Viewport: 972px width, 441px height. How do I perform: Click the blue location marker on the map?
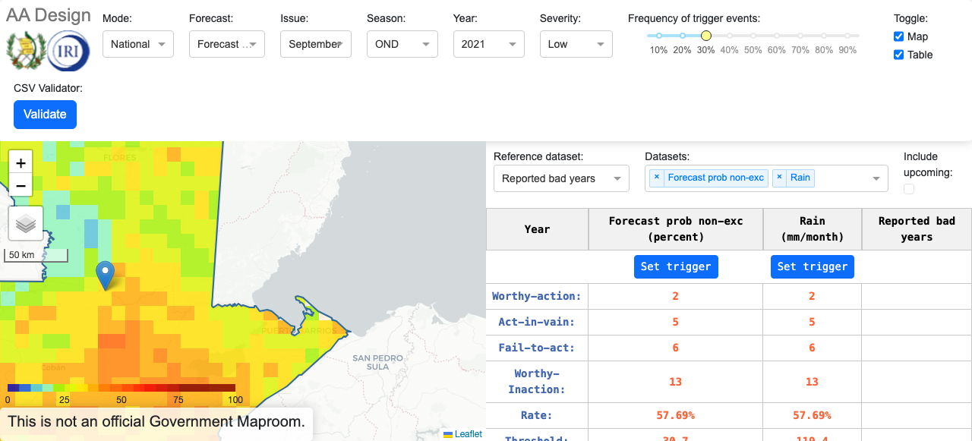point(106,272)
